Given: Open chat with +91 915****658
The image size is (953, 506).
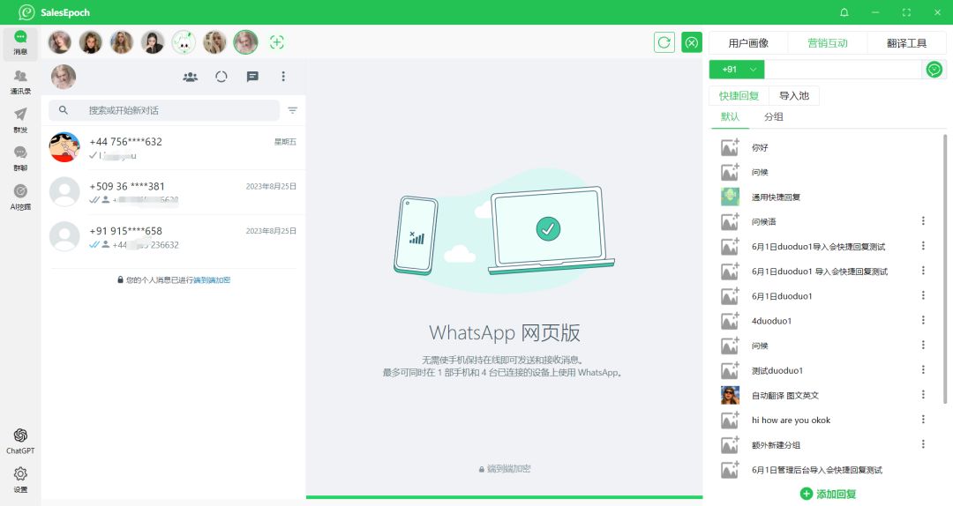Looking at the screenshot, I should (173, 237).
